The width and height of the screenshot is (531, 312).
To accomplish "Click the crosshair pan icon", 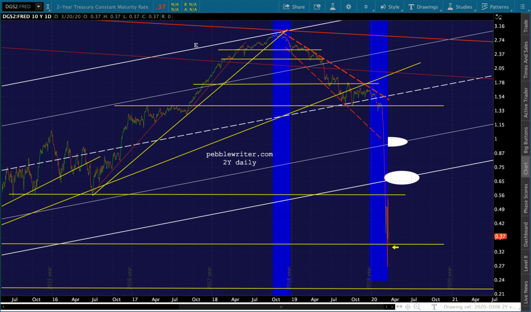I will coord(408,307).
